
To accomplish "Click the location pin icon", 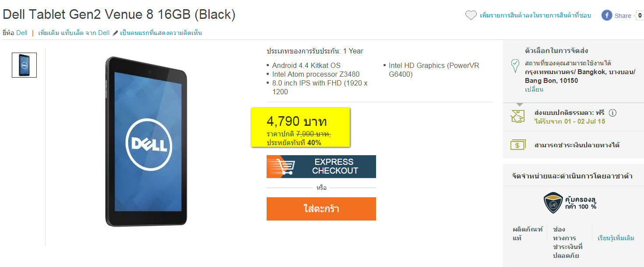I will click(x=515, y=66).
